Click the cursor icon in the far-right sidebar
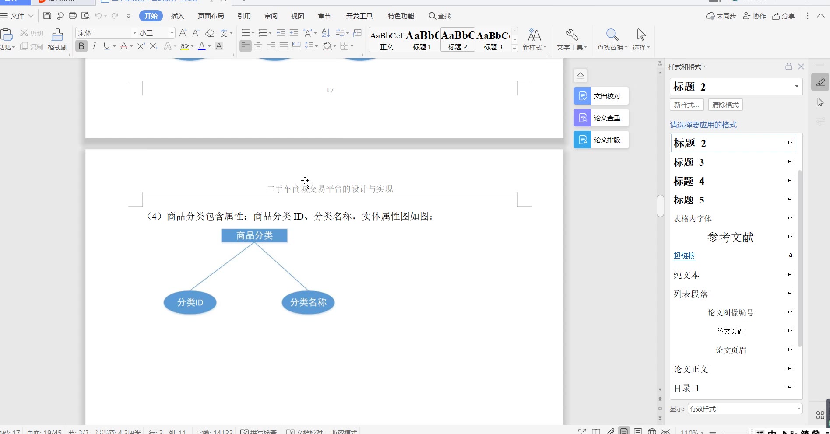The image size is (830, 434). tap(820, 102)
